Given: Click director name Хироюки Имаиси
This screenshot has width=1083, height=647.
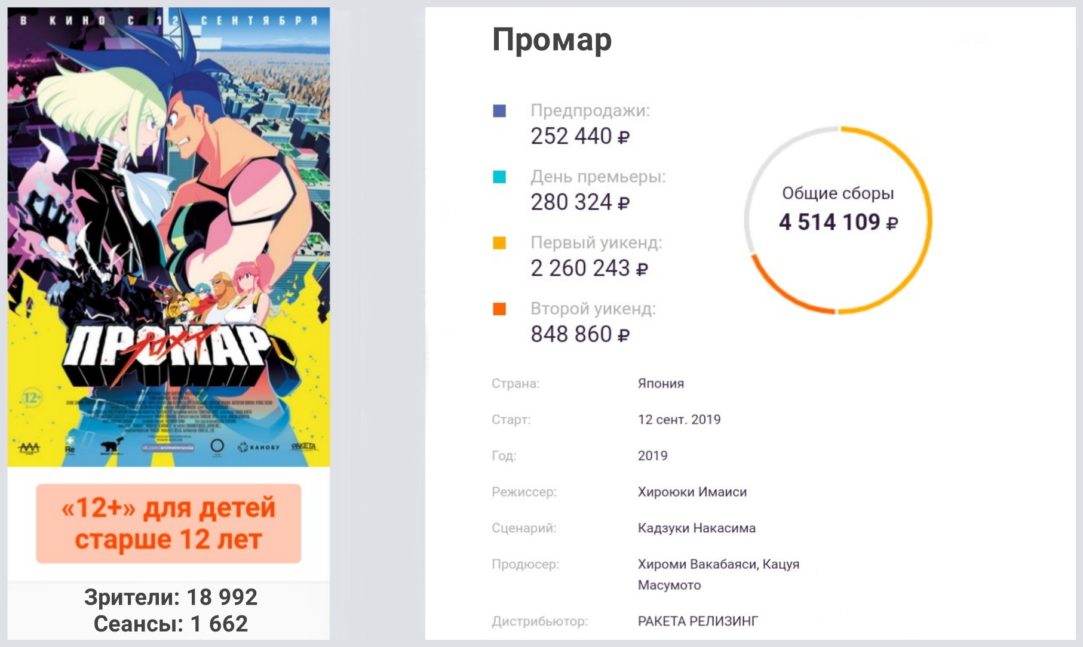Looking at the screenshot, I should coord(692,492).
